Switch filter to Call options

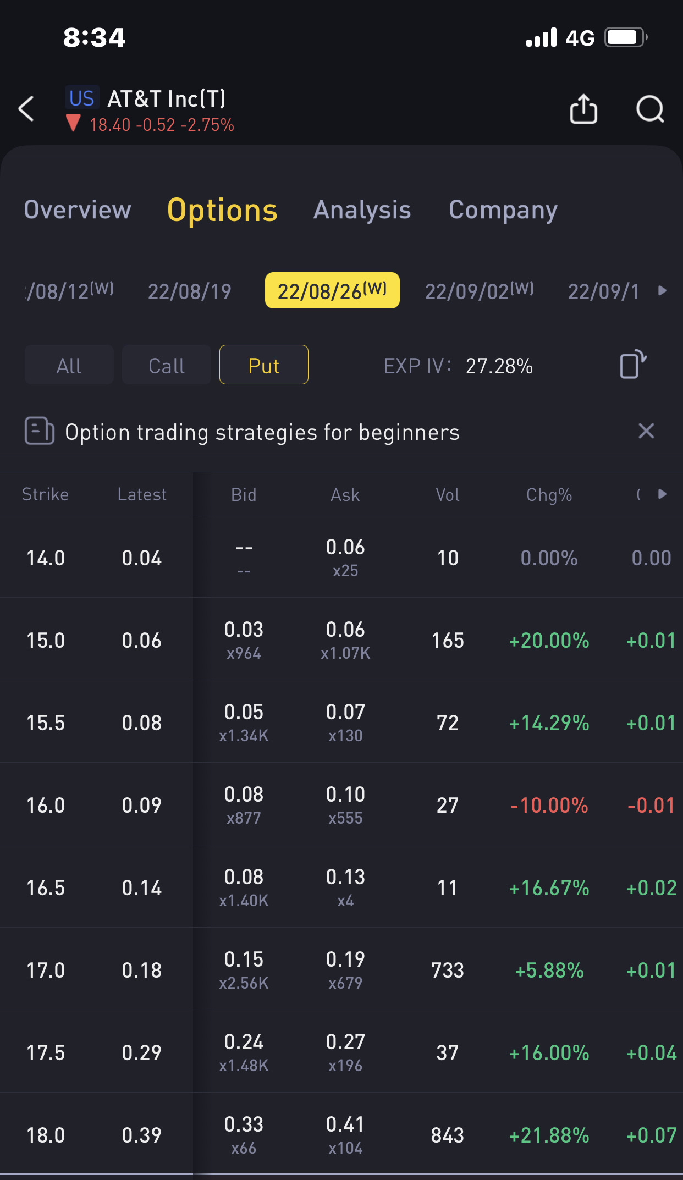pos(167,365)
